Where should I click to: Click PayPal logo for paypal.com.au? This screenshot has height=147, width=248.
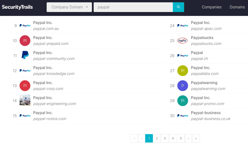[x=25, y=26]
